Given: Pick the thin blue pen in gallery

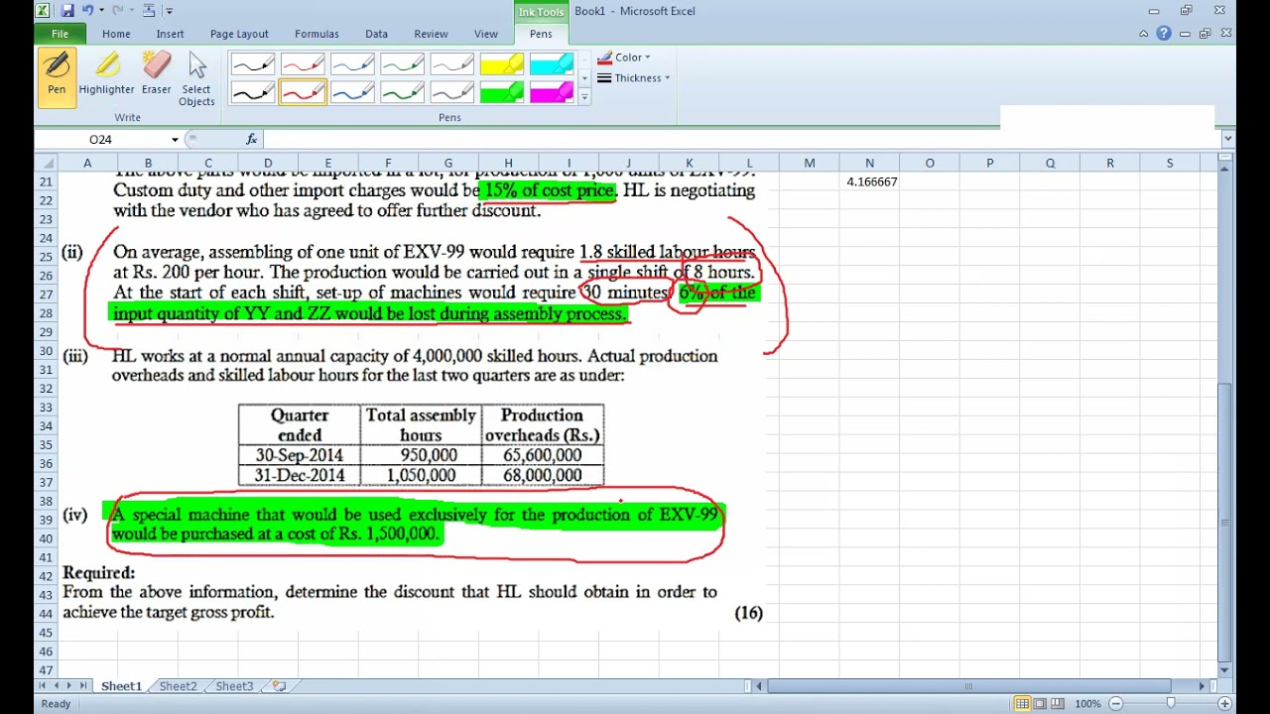Looking at the screenshot, I should (351, 65).
